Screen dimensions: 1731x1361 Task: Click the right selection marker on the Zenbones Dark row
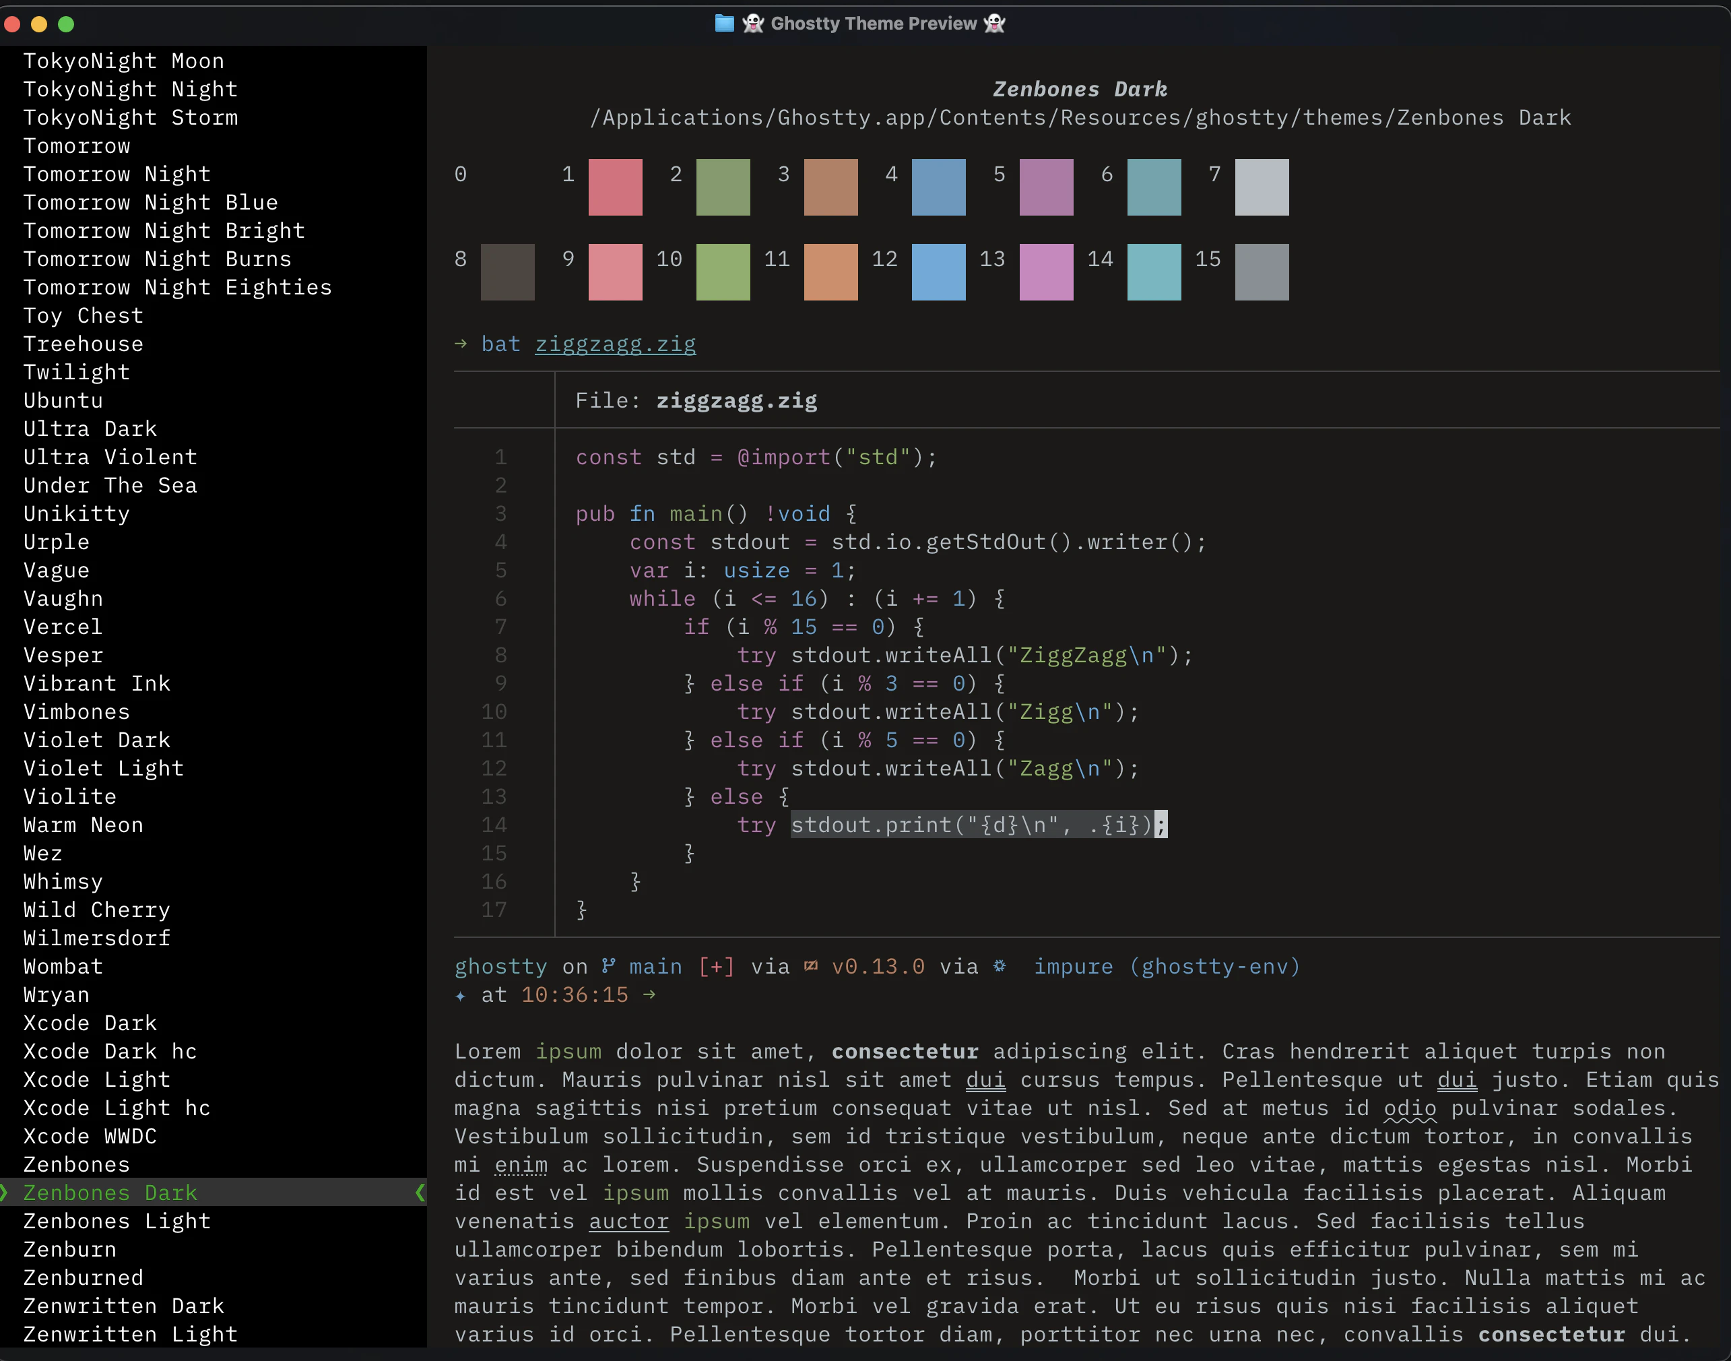(420, 1192)
